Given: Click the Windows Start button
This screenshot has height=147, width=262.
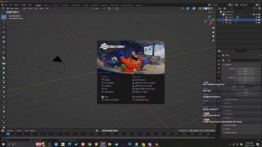Looking at the screenshot, I should pos(3,144).
